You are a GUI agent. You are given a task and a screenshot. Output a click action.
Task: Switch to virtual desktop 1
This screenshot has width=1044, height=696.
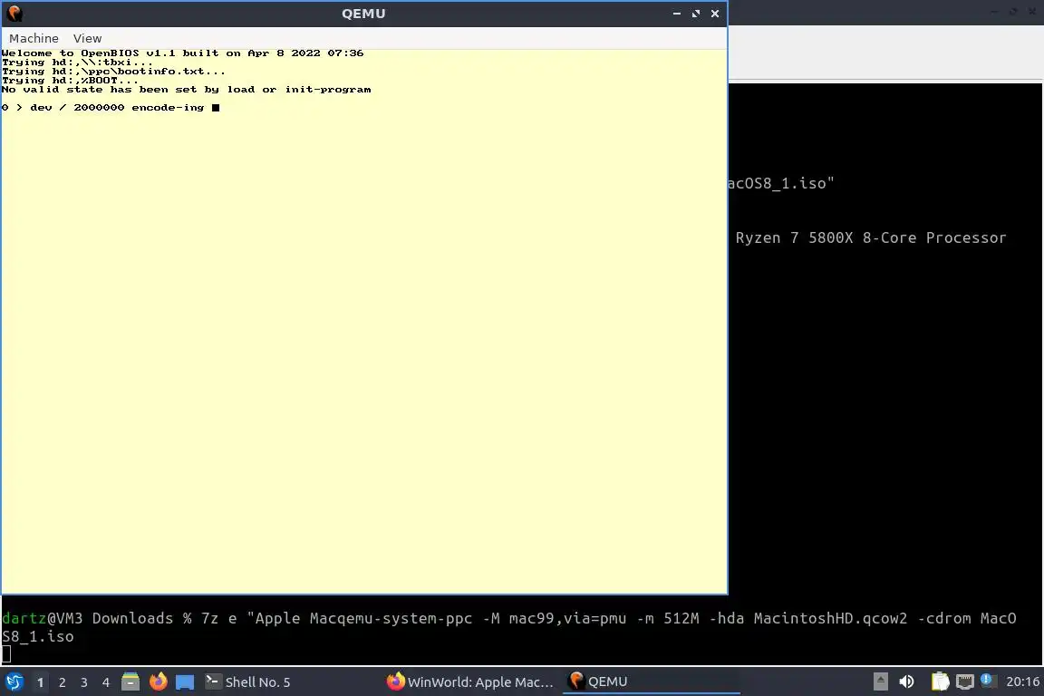(40, 682)
